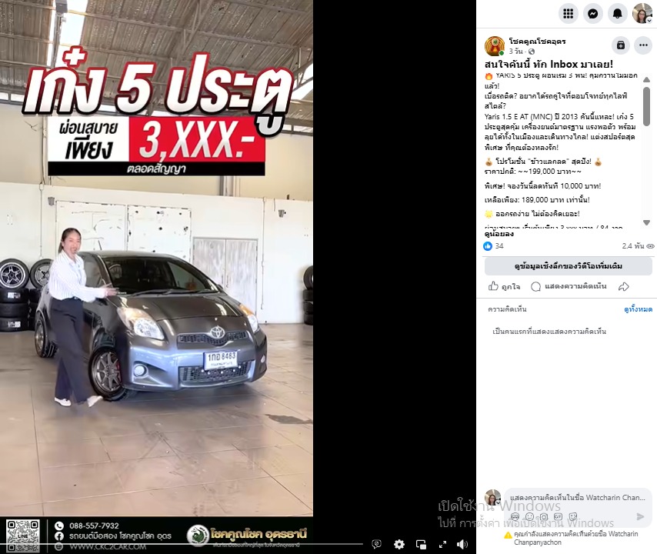Expand video to fullscreen

pyautogui.click(x=442, y=544)
